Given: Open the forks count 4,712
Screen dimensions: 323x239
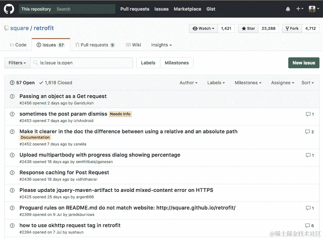Looking at the screenshot, I should click(310, 29).
